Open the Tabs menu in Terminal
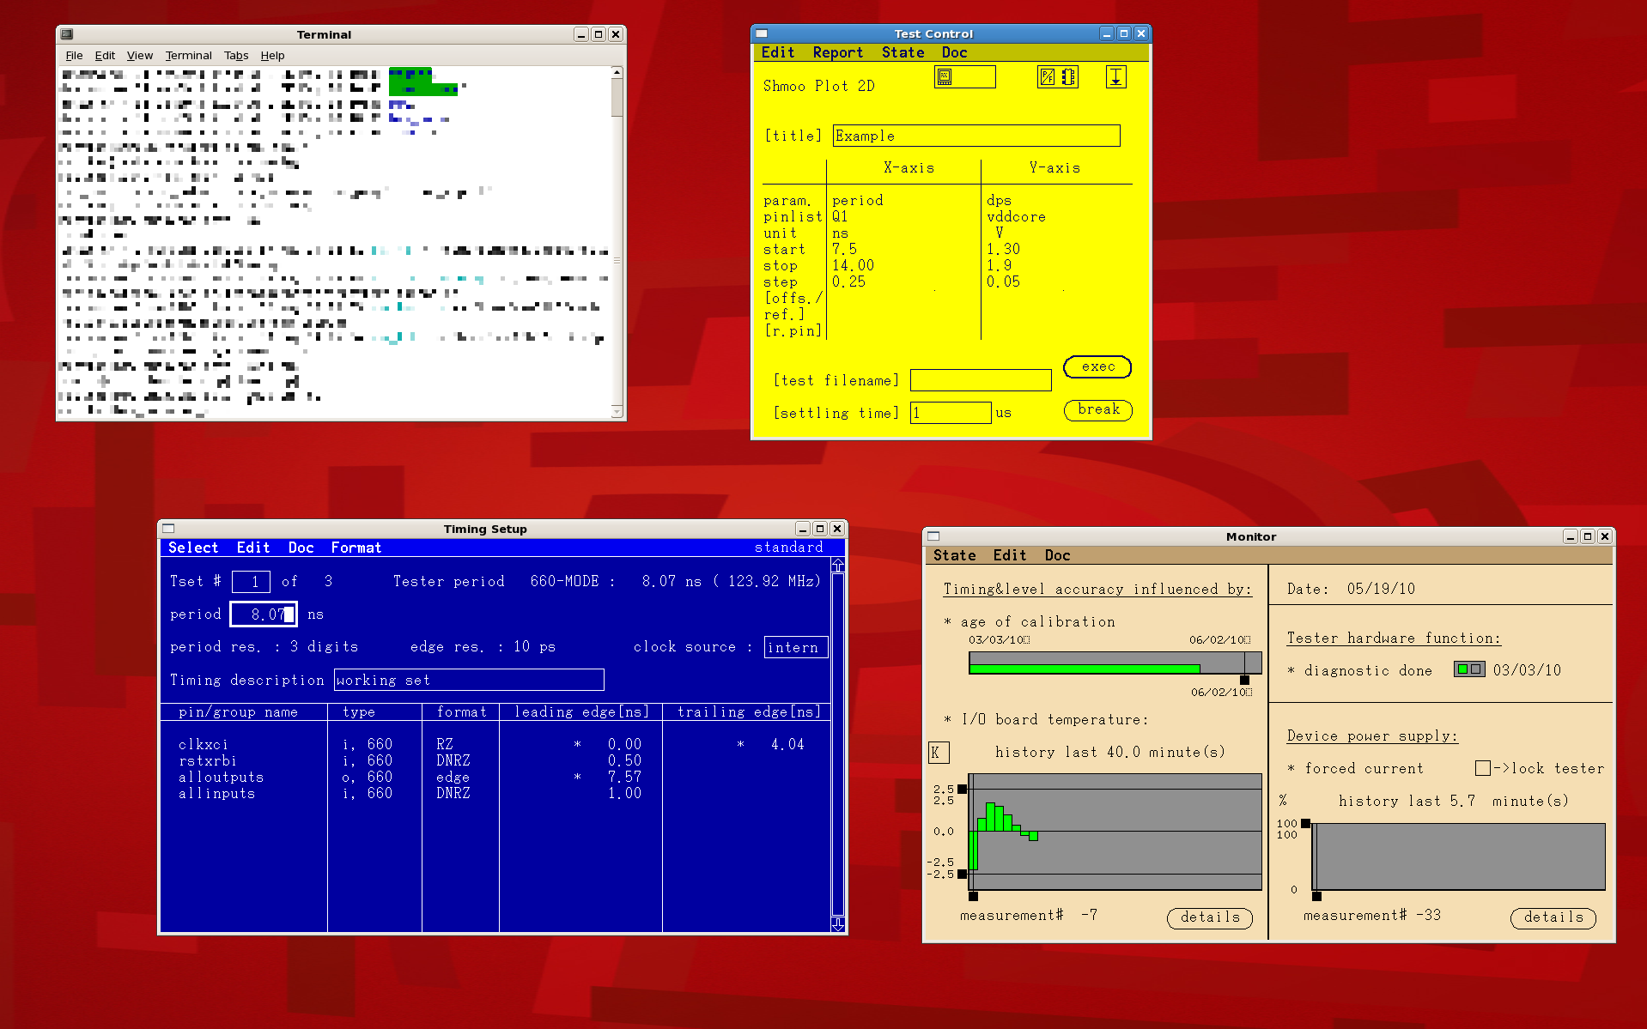 point(236,56)
